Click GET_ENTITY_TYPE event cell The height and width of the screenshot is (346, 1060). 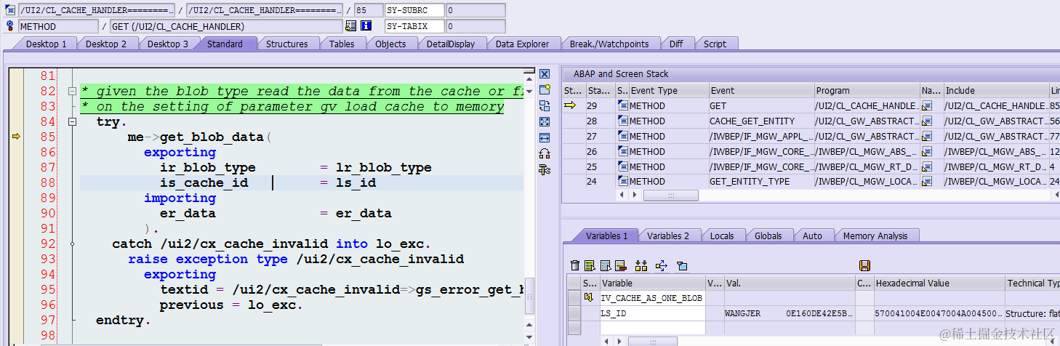point(760,182)
